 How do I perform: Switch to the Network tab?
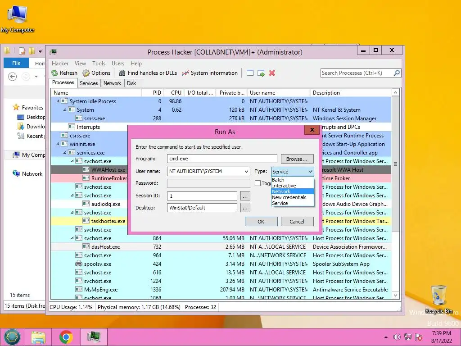pyautogui.click(x=112, y=83)
